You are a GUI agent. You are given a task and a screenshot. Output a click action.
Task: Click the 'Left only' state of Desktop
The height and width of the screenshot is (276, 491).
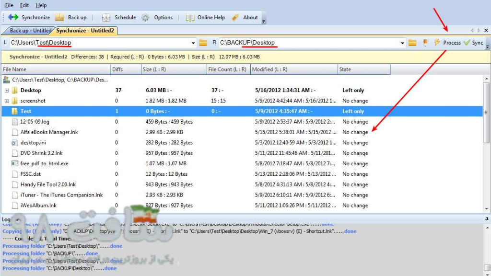[x=353, y=90]
